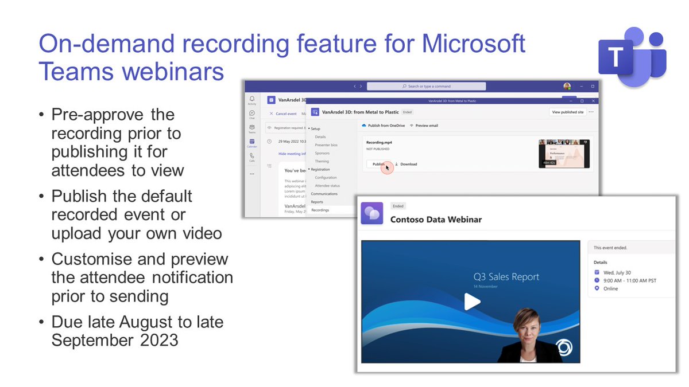This screenshot has width=689, height=387.
Task: Collapse the Registration section
Action: click(x=310, y=169)
